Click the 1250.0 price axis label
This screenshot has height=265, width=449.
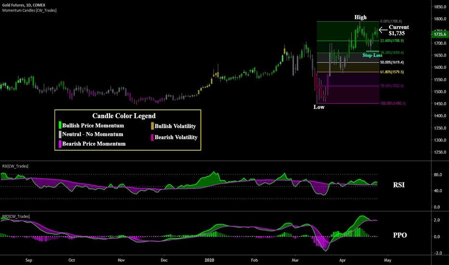(440, 152)
